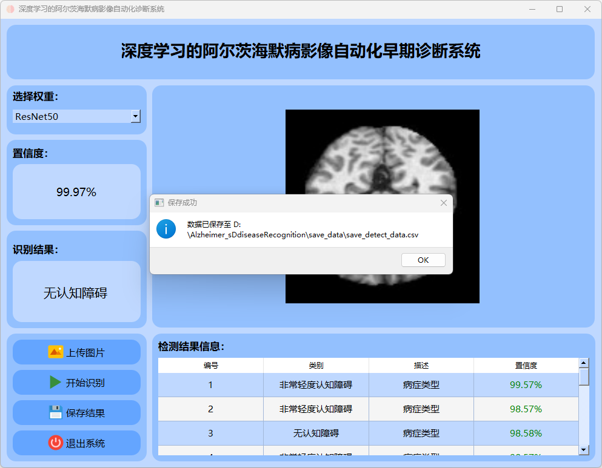Click the 类别 column header
Viewport: 602px width, 468px height.
316,366
